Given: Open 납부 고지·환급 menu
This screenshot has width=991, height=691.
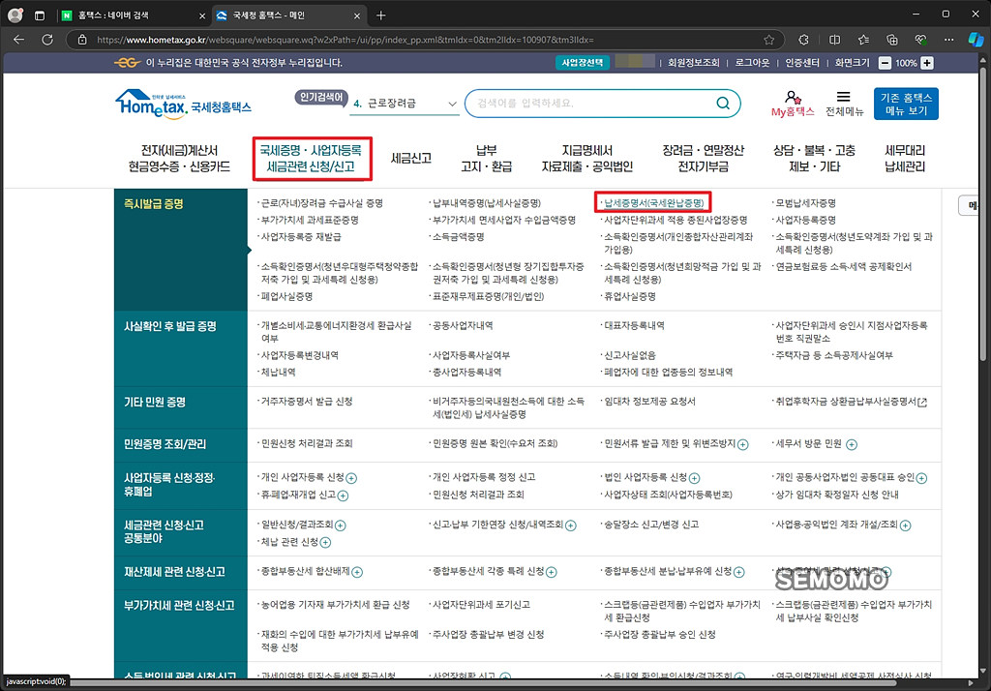Looking at the screenshot, I should 486,159.
